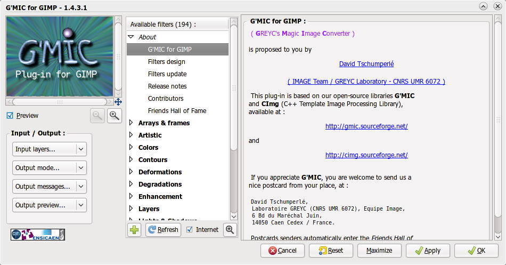
Task: Close the G'MIC for GIMP window
Action: (497, 6)
